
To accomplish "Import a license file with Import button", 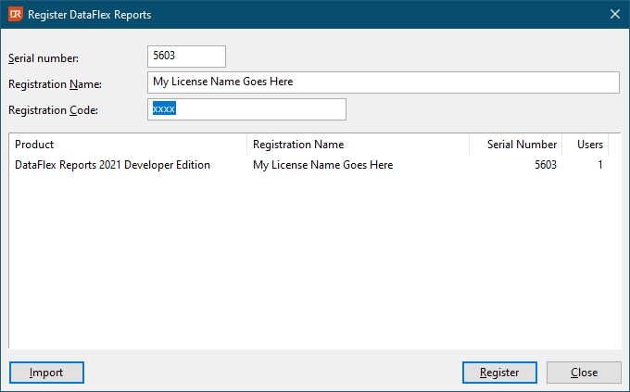I will click(46, 373).
